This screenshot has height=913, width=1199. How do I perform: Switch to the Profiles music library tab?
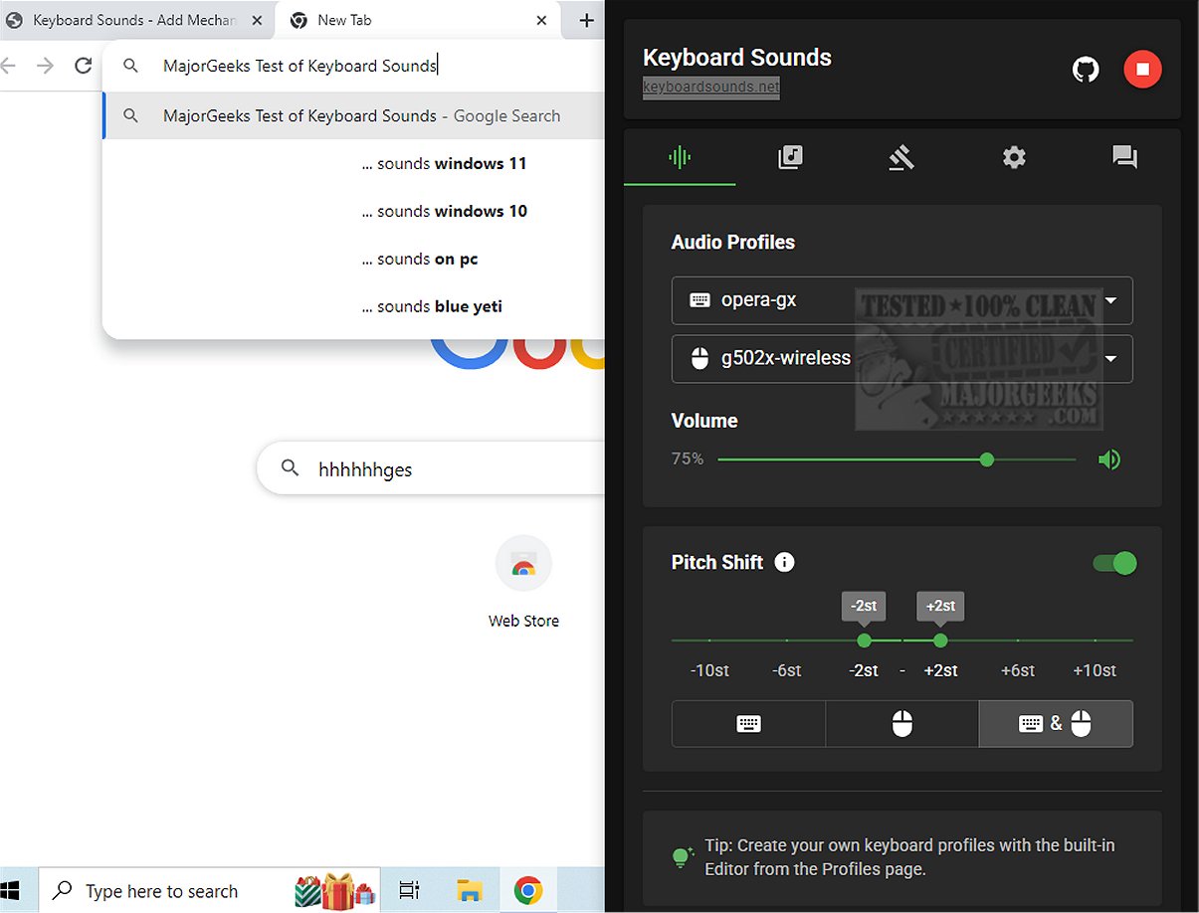coord(790,157)
